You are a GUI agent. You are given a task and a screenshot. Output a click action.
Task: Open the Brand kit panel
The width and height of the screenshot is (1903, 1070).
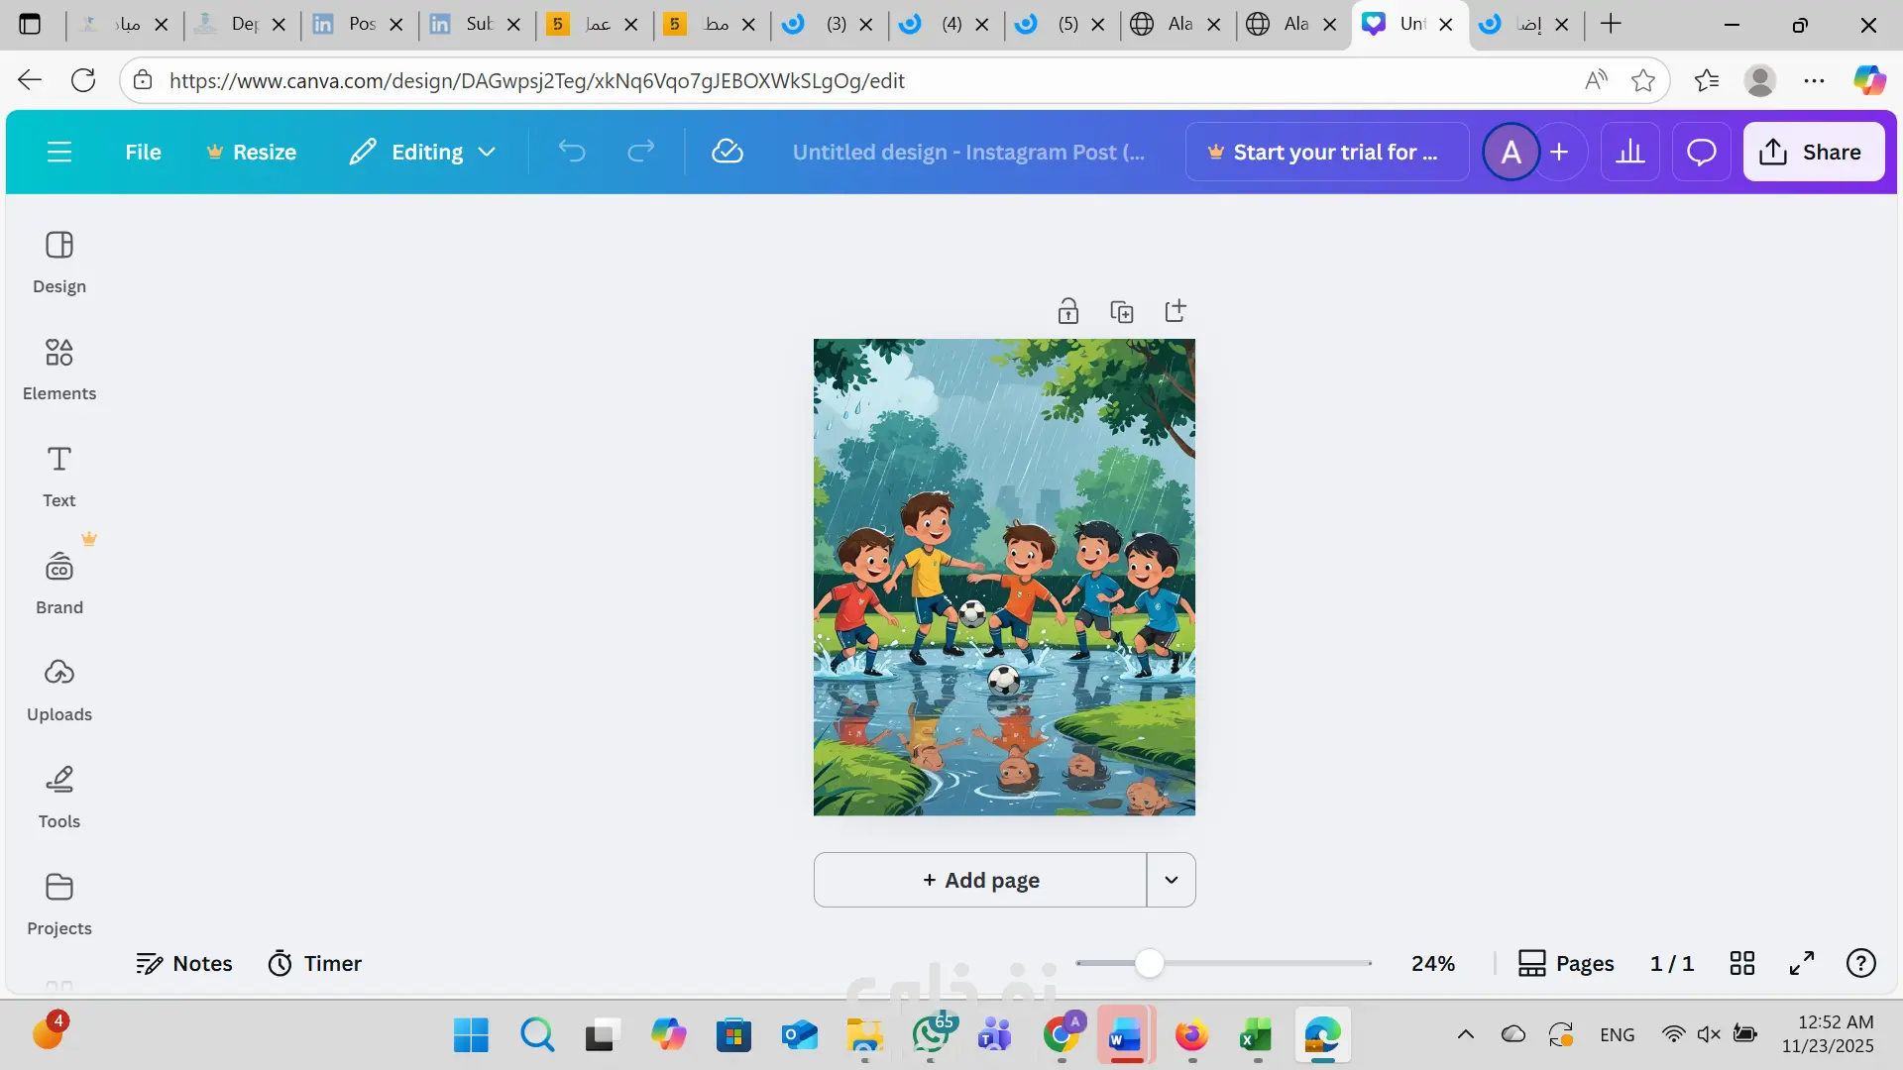tap(59, 583)
